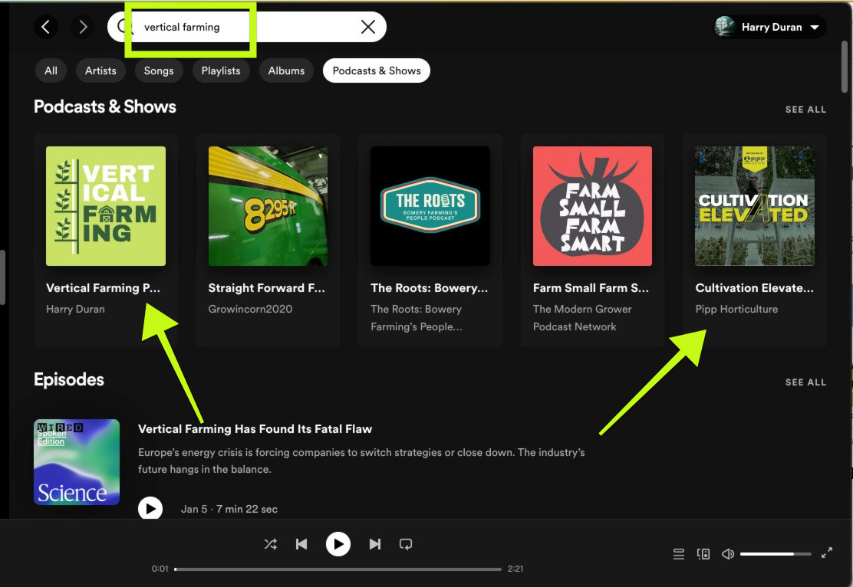The image size is (853, 587).
Task: Click the 'Cultivation Elevate...' show title
Action: [x=755, y=288]
